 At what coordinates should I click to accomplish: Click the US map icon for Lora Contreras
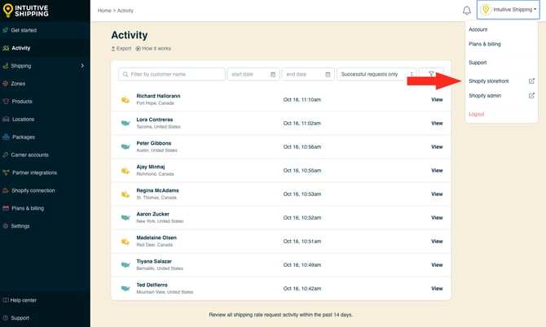(125, 123)
